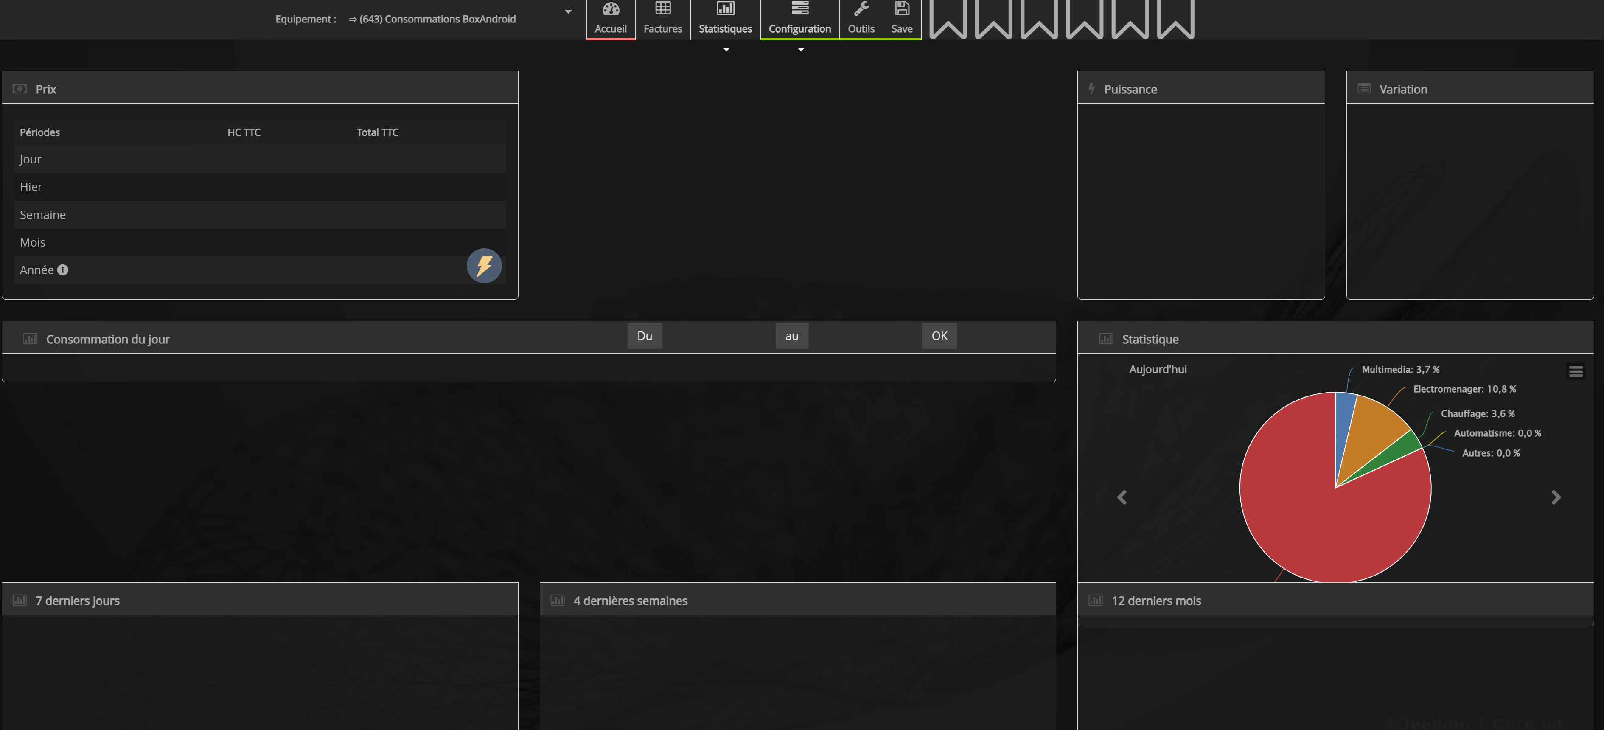Click the HC TTC column header
This screenshot has height=730, width=1604.
click(244, 132)
